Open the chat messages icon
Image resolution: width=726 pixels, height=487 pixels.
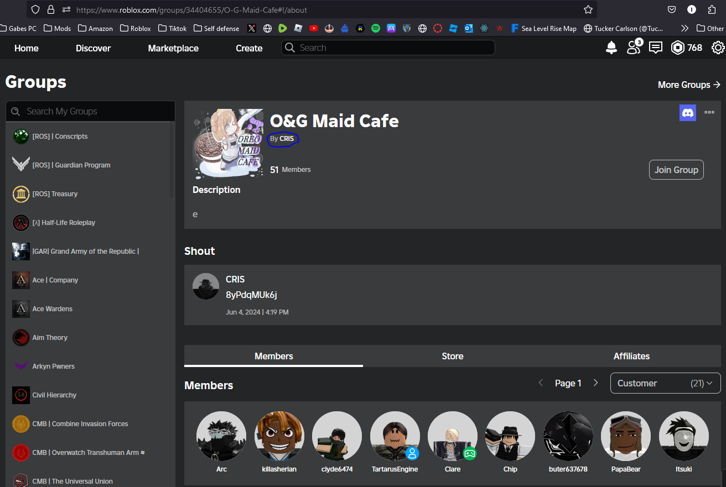click(x=656, y=48)
